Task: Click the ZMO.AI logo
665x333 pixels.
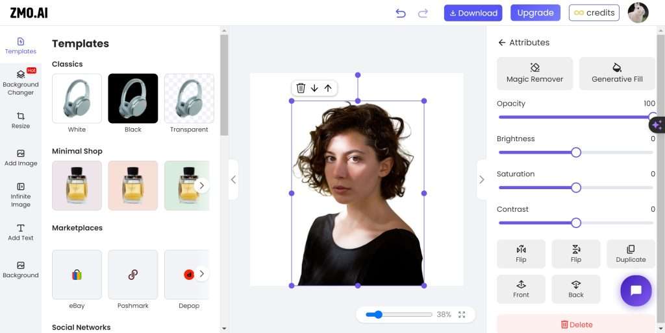Action: [29, 13]
